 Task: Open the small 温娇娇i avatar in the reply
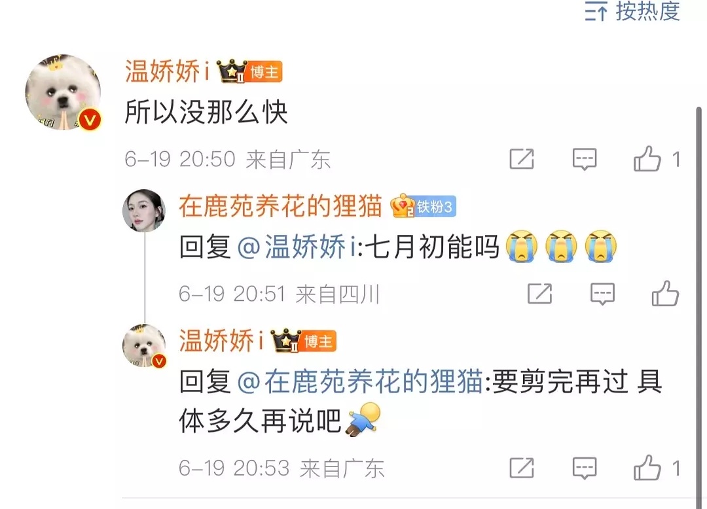(x=144, y=345)
